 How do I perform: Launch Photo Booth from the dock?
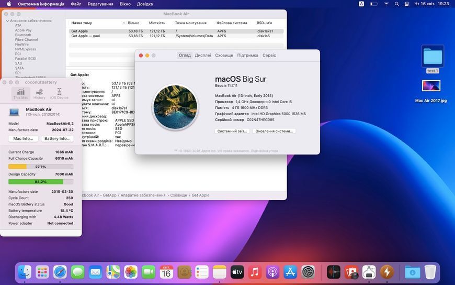(x=351, y=272)
